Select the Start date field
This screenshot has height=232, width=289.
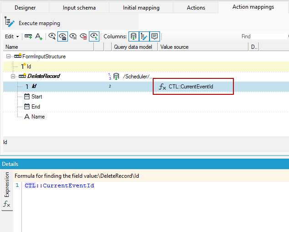[36, 96]
